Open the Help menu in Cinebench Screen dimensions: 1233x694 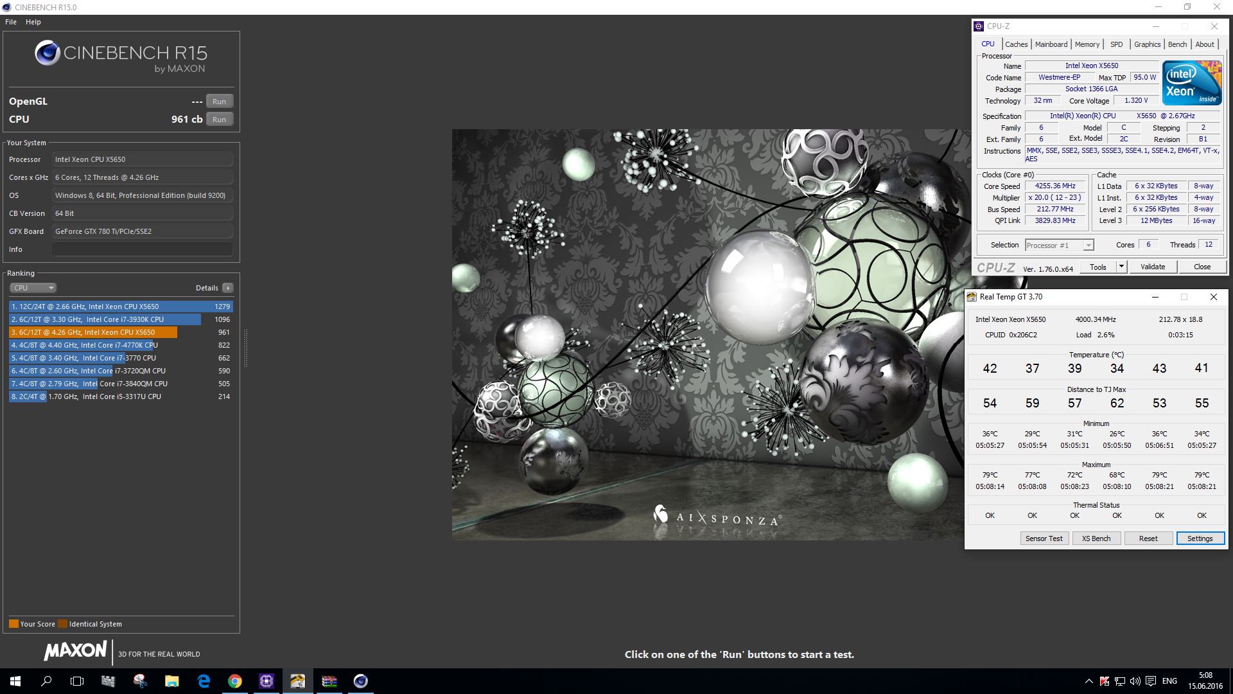click(33, 22)
